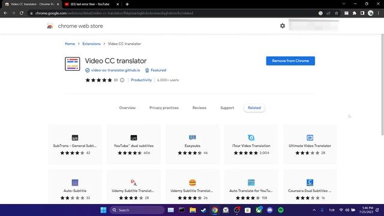Click the address bar URL
Screen dimensions: 384x216
click(x=114, y=13)
